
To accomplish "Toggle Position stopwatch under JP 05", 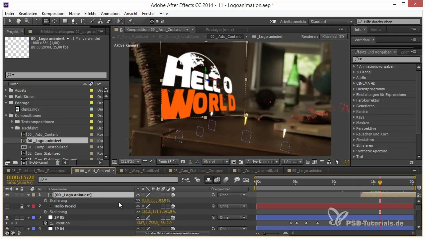I will 46,223.
